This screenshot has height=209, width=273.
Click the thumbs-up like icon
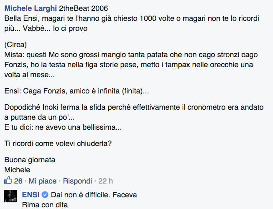coord(8,180)
